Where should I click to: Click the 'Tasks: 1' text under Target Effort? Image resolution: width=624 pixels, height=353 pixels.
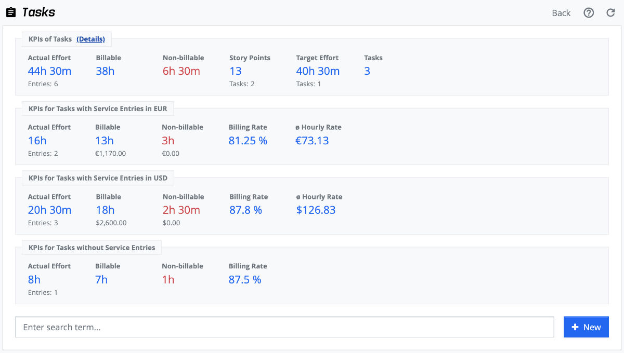(308, 84)
